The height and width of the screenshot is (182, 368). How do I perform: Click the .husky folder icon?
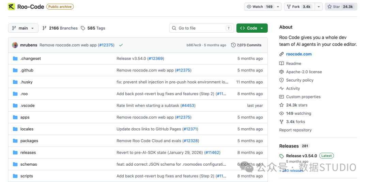(x=15, y=82)
